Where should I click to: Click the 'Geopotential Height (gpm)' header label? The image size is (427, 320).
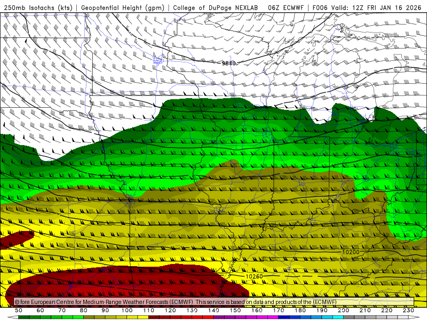[x=123, y=8]
